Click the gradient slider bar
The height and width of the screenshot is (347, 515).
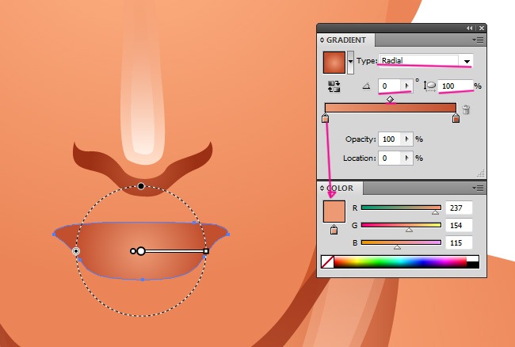(390, 108)
